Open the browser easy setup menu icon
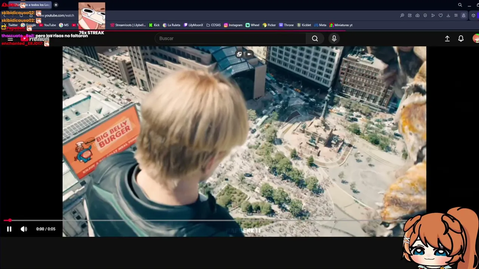479x269 pixels. pyautogui.click(x=456, y=15)
